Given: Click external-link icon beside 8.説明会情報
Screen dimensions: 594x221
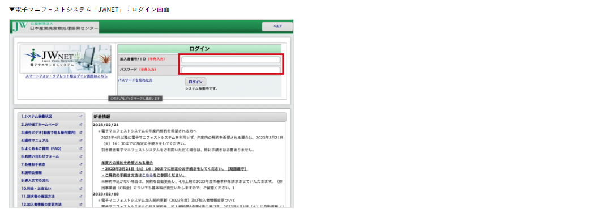Looking at the screenshot, I should (x=80, y=172).
